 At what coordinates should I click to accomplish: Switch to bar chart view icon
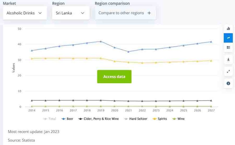(x=228, y=29)
